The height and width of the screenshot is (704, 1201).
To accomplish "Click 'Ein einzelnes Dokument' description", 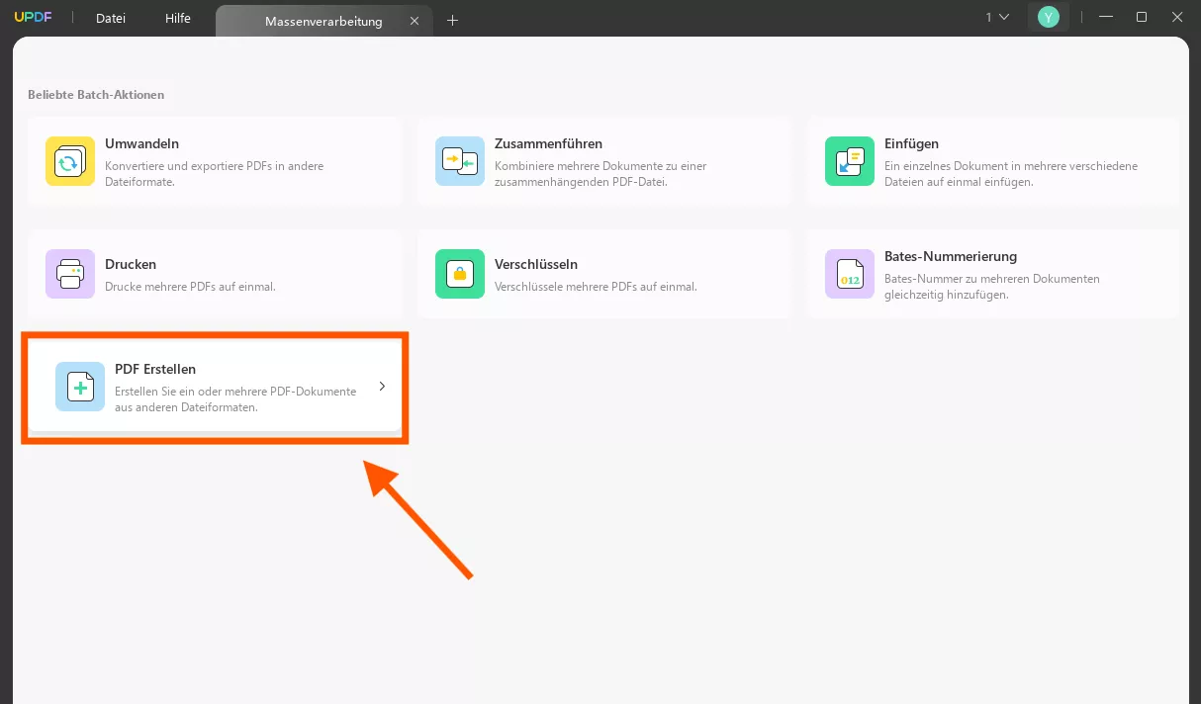I will click(x=1011, y=174).
